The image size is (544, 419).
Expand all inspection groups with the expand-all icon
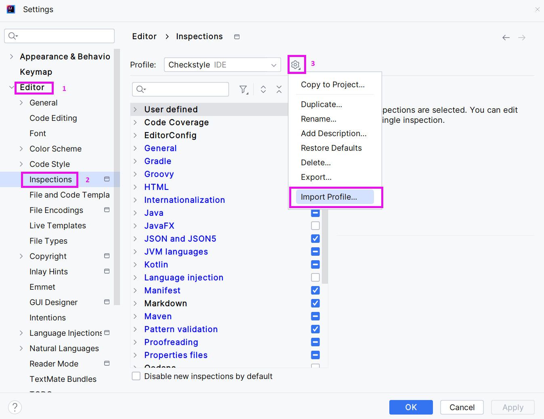tap(263, 89)
